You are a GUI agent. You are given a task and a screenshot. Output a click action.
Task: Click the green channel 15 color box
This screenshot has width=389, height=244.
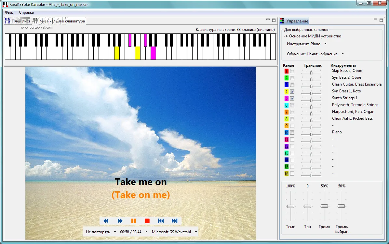(286, 167)
